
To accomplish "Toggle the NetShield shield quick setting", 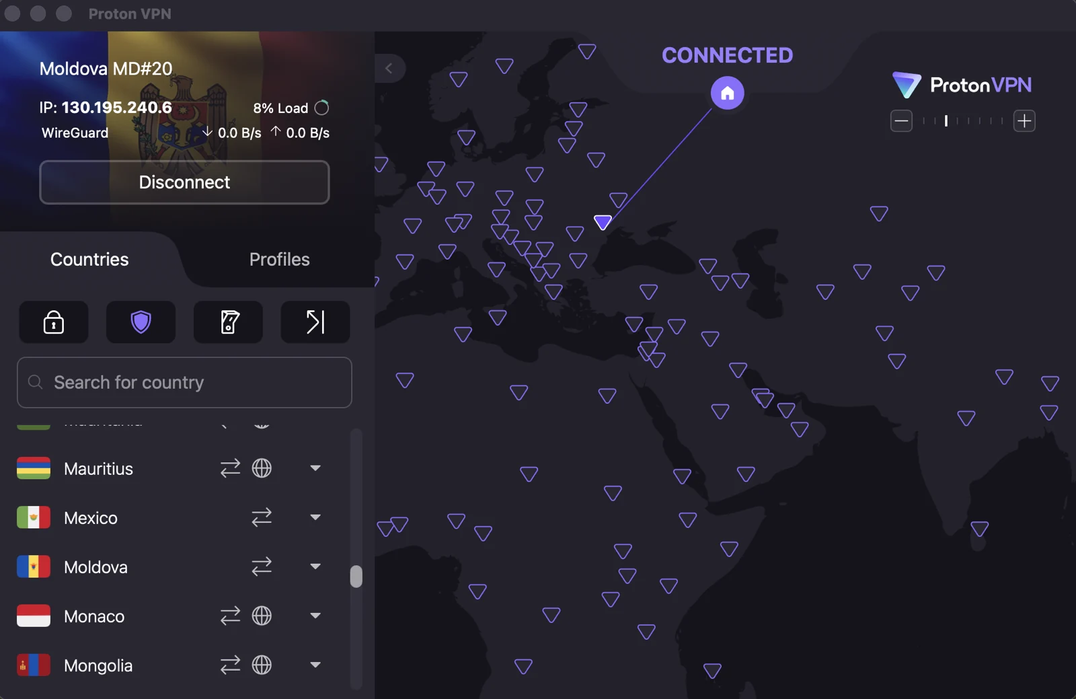I will pyautogui.click(x=141, y=322).
